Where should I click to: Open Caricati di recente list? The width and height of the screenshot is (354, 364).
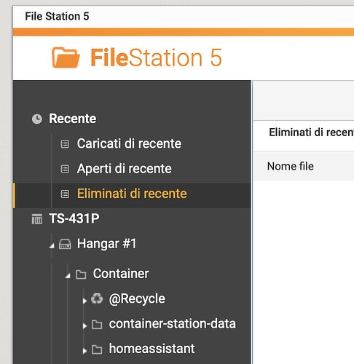pos(129,143)
